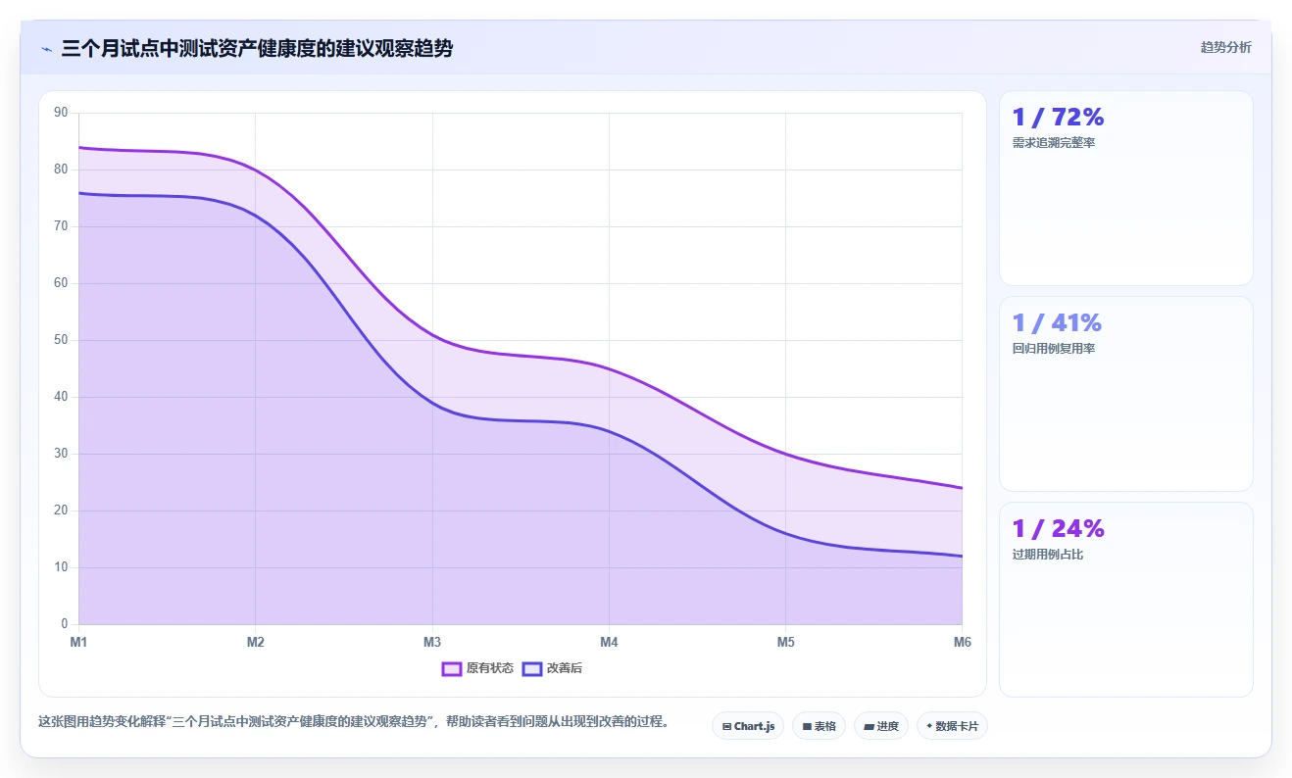The image size is (1292, 778).
Task: Click the 0 y-axis value
Action: pos(64,624)
